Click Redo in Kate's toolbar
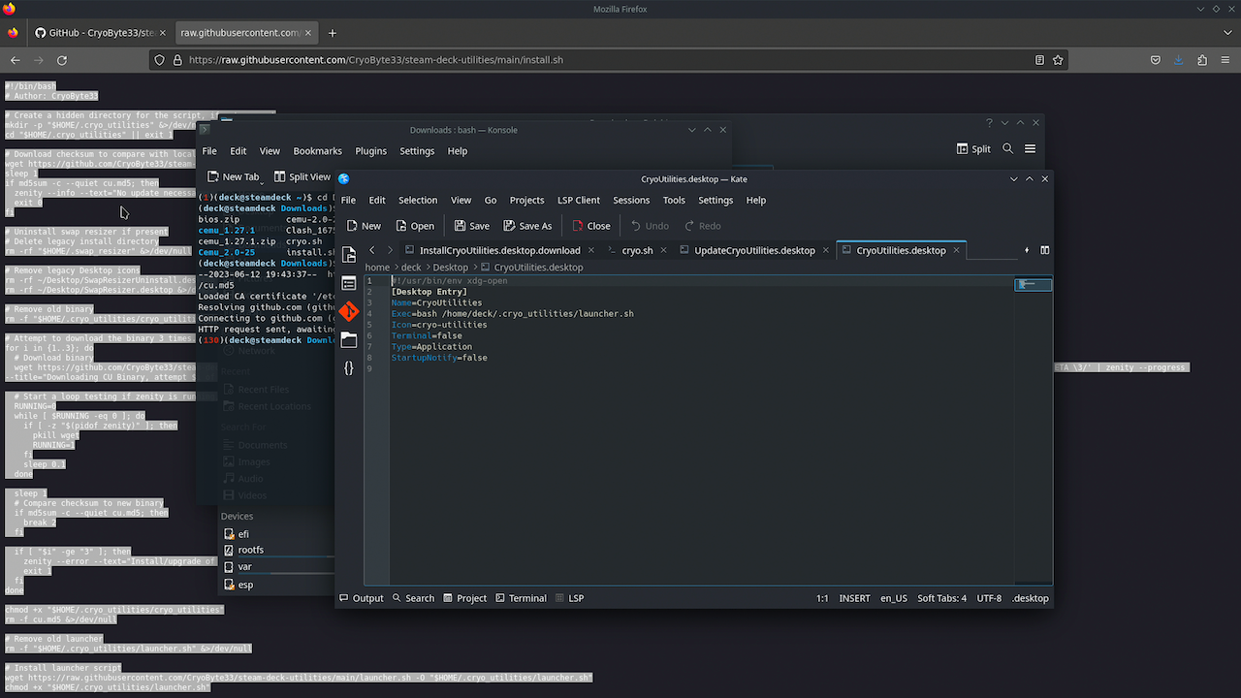Screen dimensions: 1241x698 point(703,226)
